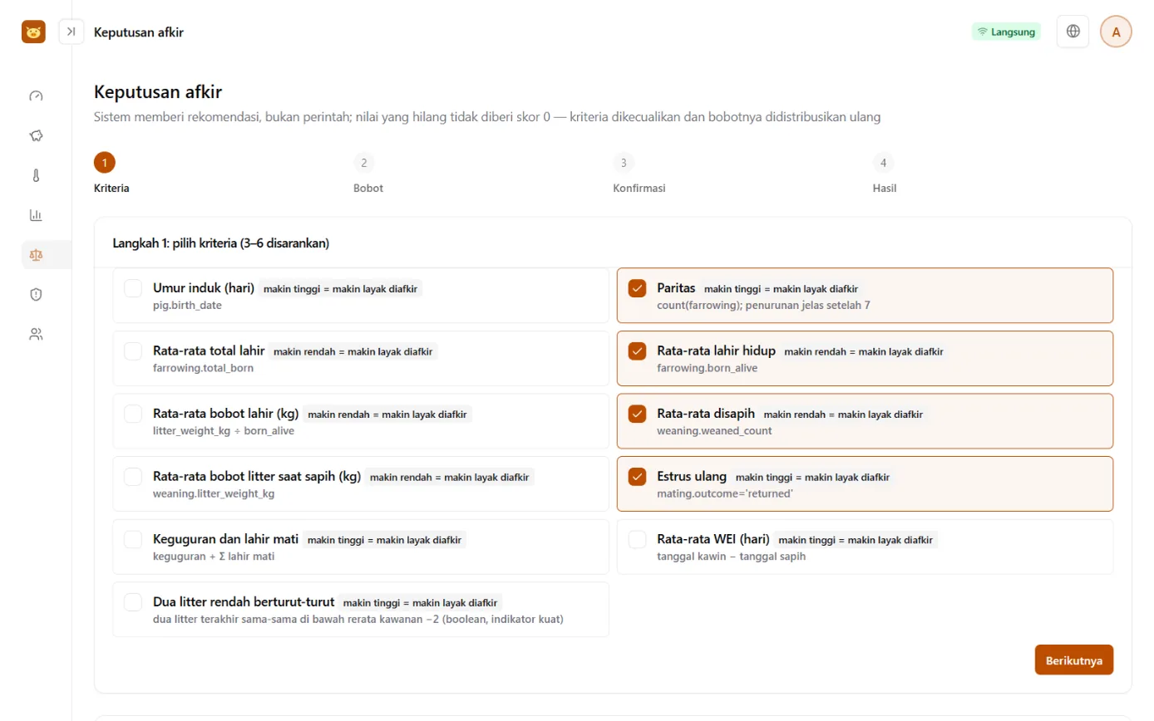Click the weaning.litter_weight_kg source text

214,494
